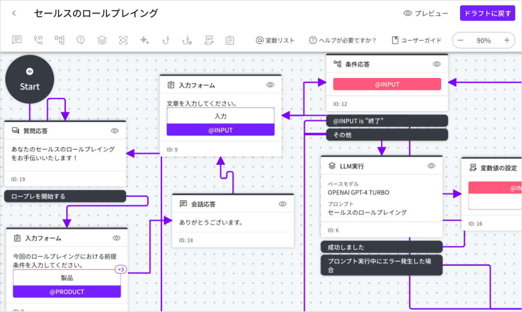The width and height of the screenshot is (522, 312).
Task: Toggle eye icon on 会話応答 node
Action: pyautogui.click(x=283, y=204)
